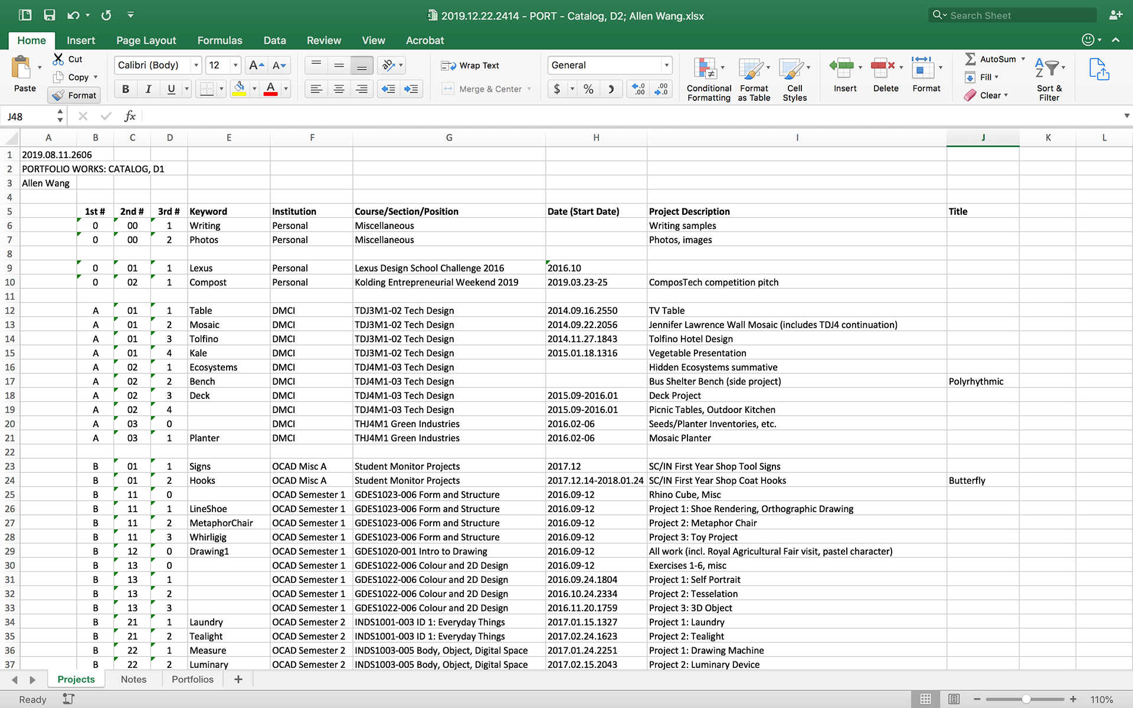Switch to the Portfolios sheet tab
1133x708 pixels.
(192, 679)
